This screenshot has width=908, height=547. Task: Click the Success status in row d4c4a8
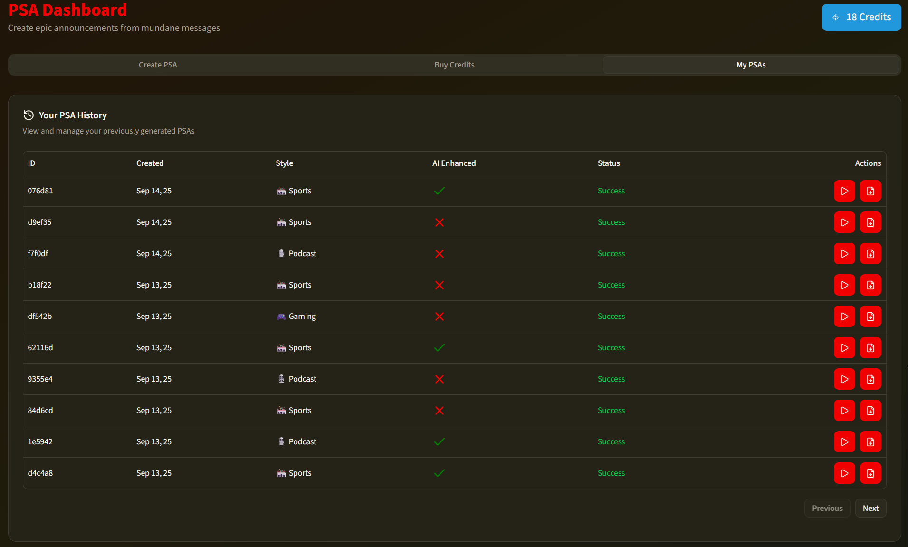[611, 473]
